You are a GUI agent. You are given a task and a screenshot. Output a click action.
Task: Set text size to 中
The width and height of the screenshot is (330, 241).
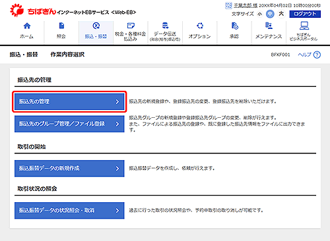[x=270, y=14]
